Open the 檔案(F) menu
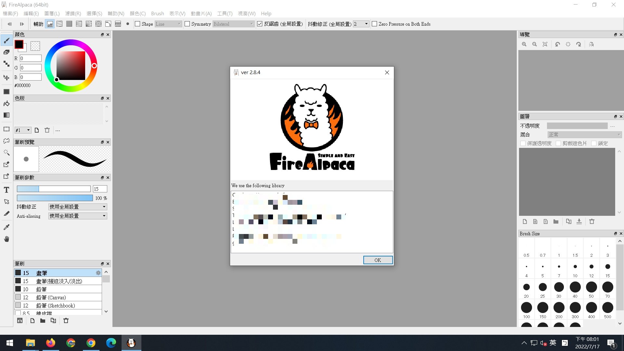624x351 pixels. click(10, 14)
